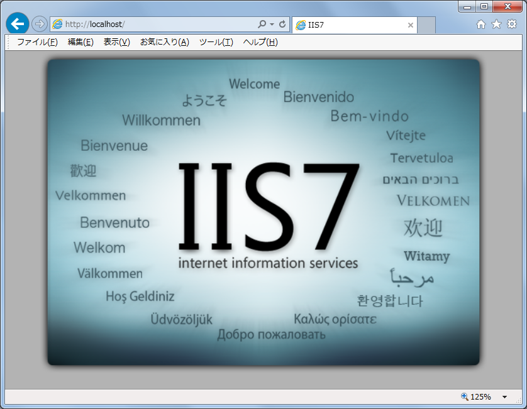Open the 編集(E) menu
Viewport: 527px width, 409px height.
[80, 42]
